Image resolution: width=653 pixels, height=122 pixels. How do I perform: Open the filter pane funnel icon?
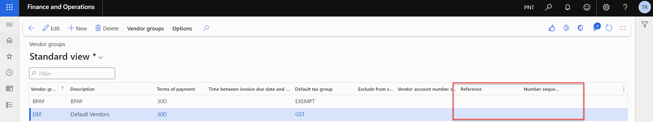pos(645,25)
